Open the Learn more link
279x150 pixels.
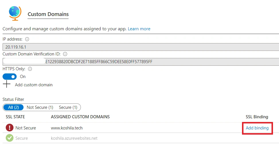pos(139,29)
